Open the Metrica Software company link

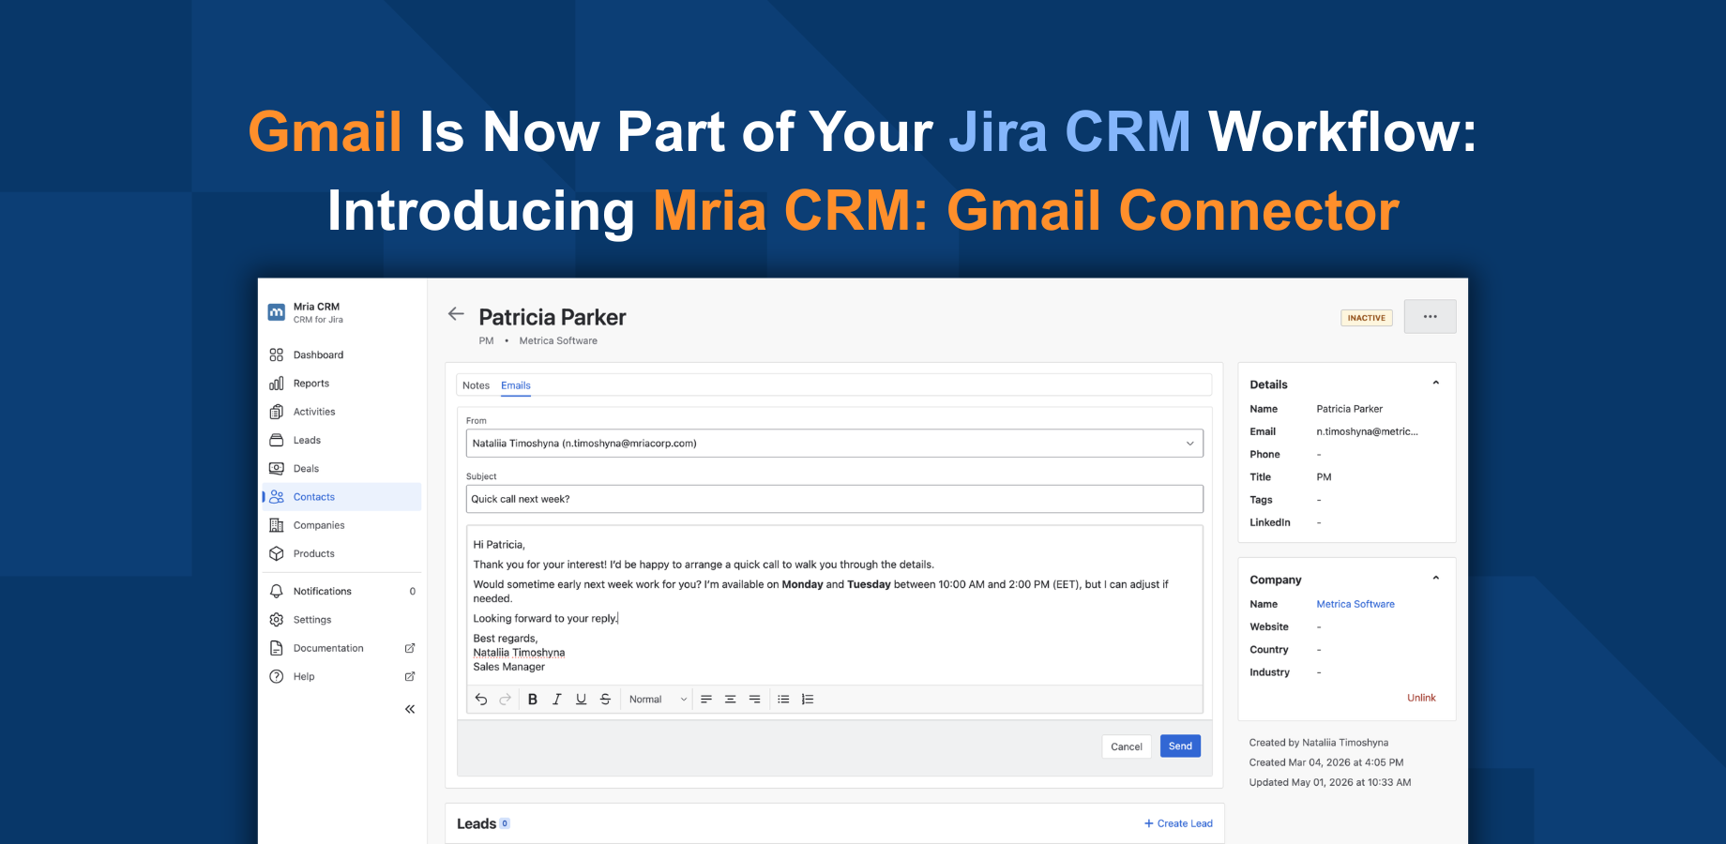[x=1355, y=604]
